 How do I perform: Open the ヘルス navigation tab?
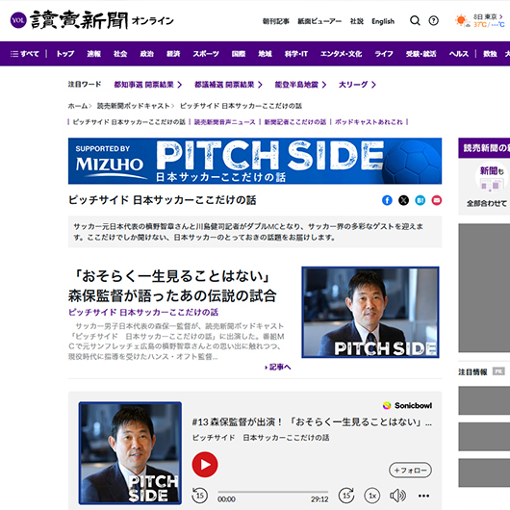459,54
